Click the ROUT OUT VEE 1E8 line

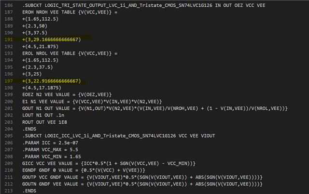pyautogui.click(x=44, y=122)
